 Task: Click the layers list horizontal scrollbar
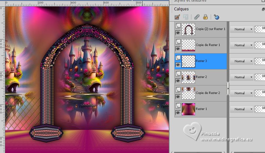[x=198, y=152]
